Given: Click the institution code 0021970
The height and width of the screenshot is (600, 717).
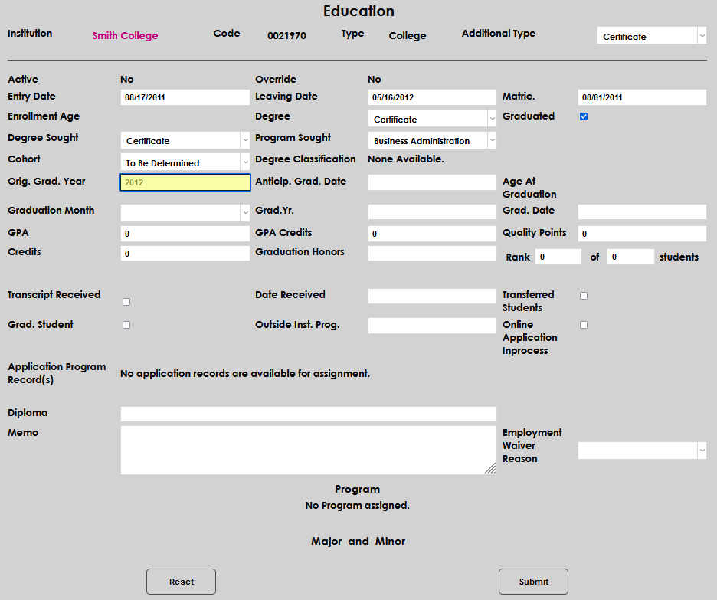Looking at the screenshot, I should pyautogui.click(x=286, y=36).
